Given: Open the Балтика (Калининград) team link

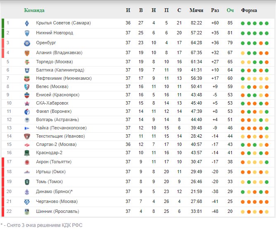Looking at the screenshot, I should click(x=60, y=70).
